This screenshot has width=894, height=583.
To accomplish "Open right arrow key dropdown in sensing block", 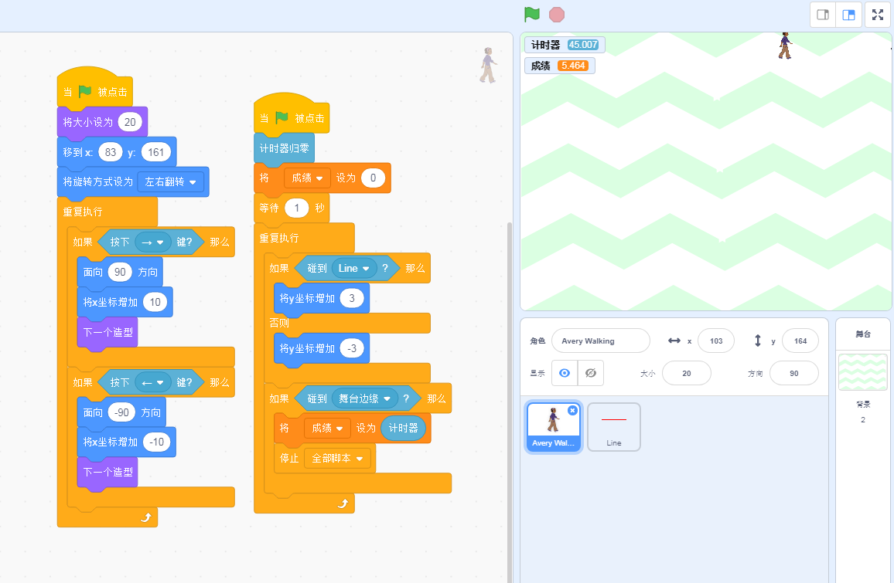I will (x=153, y=242).
